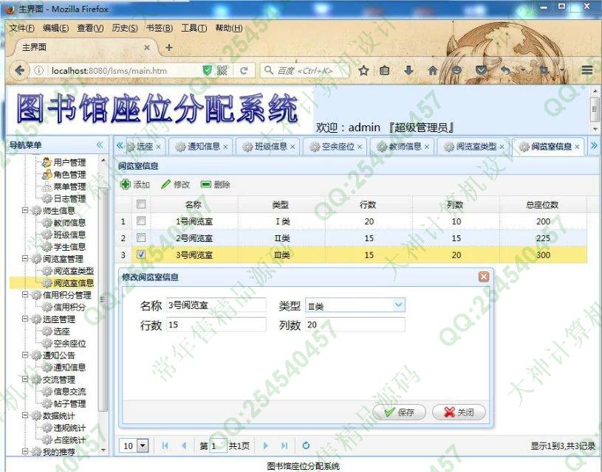
Task: Click the Pocket icon in Firefox toolbar
Action: 481,70
